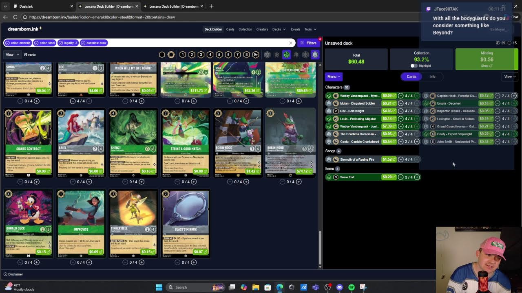The image size is (522, 293).
Task: Toggle the Steel ink color filter
Action: [315, 55]
